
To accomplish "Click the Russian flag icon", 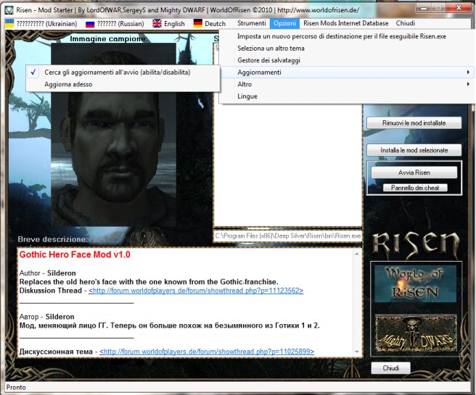I will point(90,24).
